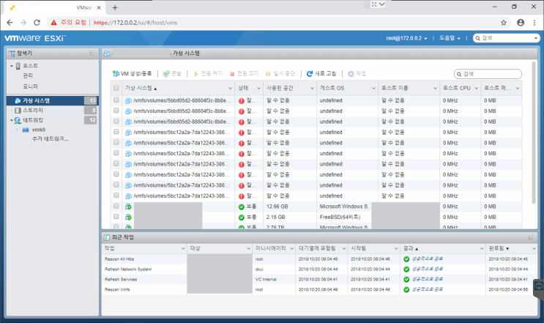
Task: Open 스토리지 in navigator
Action: click(33, 111)
